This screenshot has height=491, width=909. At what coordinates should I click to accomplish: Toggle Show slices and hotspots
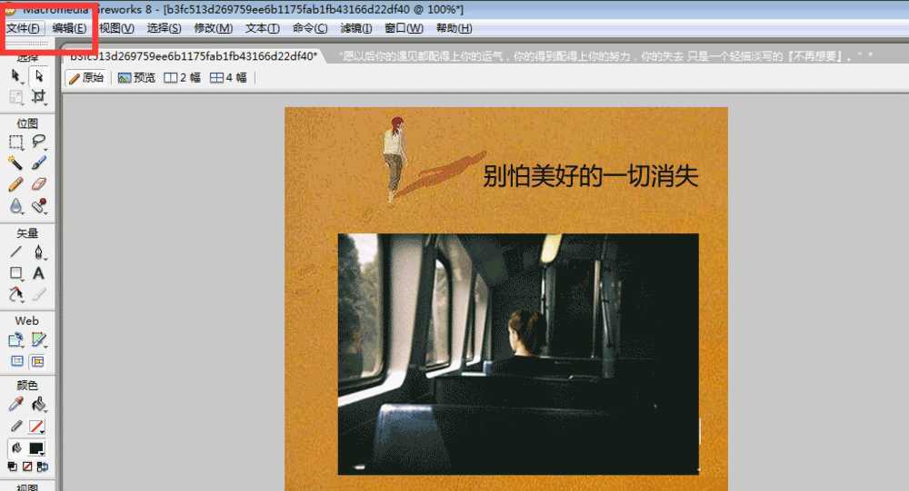[x=38, y=361]
